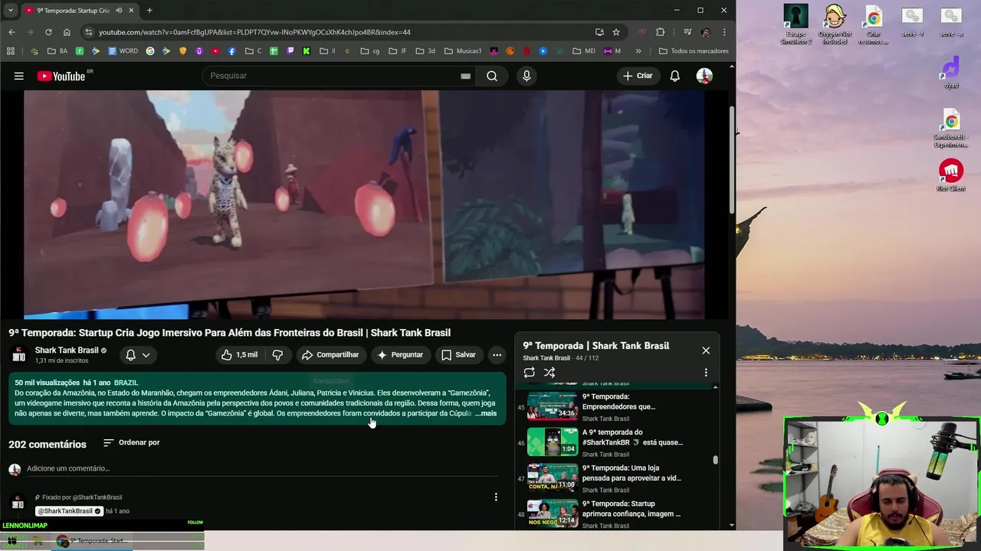Image resolution: width=981 pixels, height=551 pixels.
Task: Click the install/cast icon in address bar
Action: coord(599,32)
